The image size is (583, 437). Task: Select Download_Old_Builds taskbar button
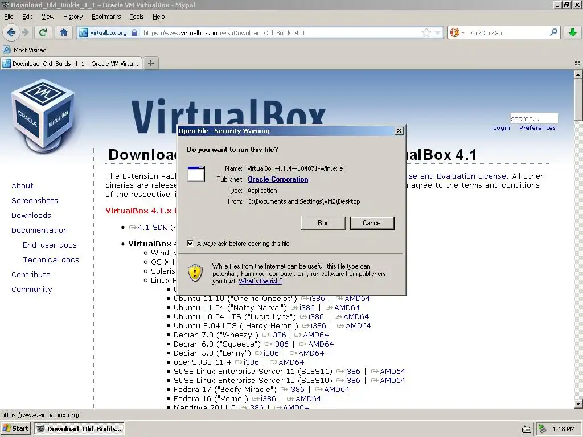point(79,428)
